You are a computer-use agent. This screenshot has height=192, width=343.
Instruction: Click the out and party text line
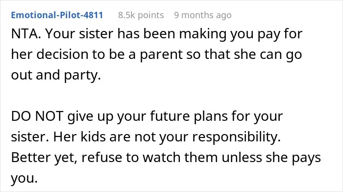(56, 75)
